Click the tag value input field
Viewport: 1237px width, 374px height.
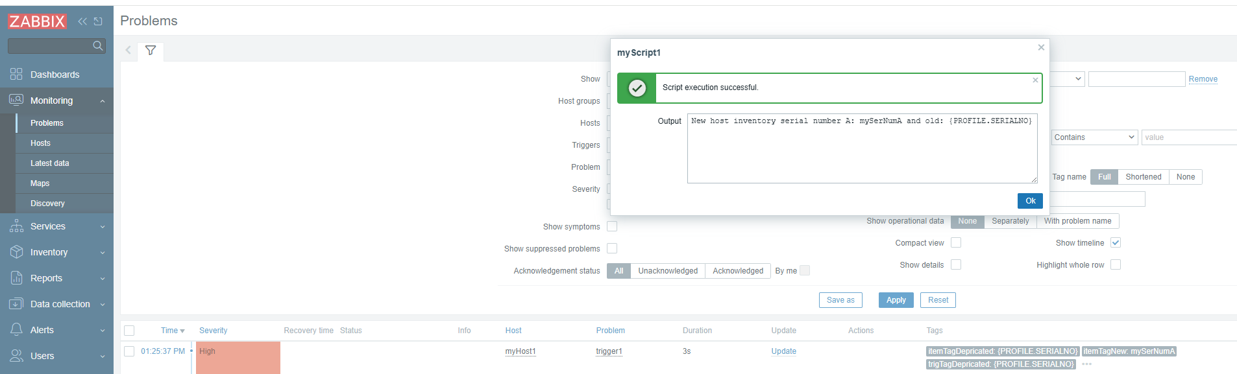click(x=1188, y=137)
